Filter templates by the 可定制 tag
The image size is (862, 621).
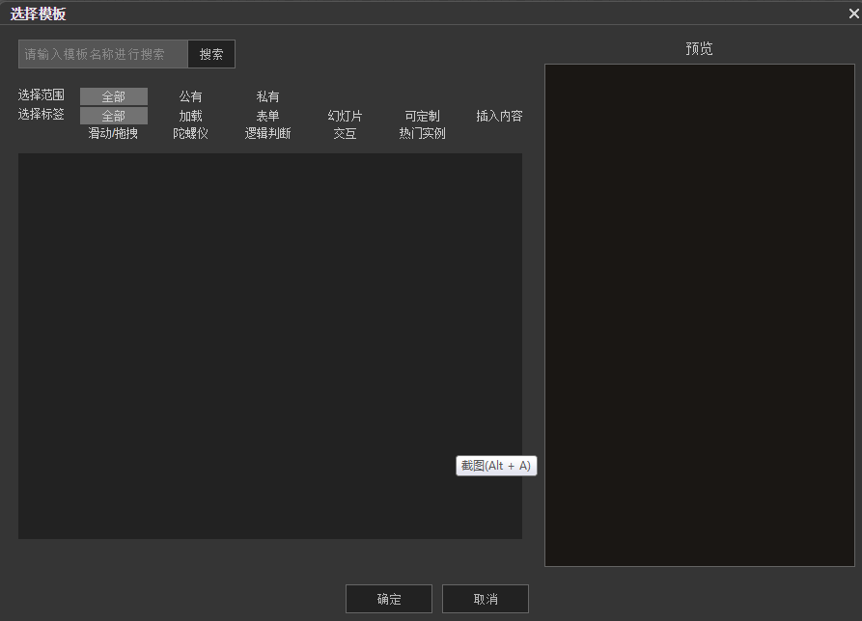click(x=422, y=116)
